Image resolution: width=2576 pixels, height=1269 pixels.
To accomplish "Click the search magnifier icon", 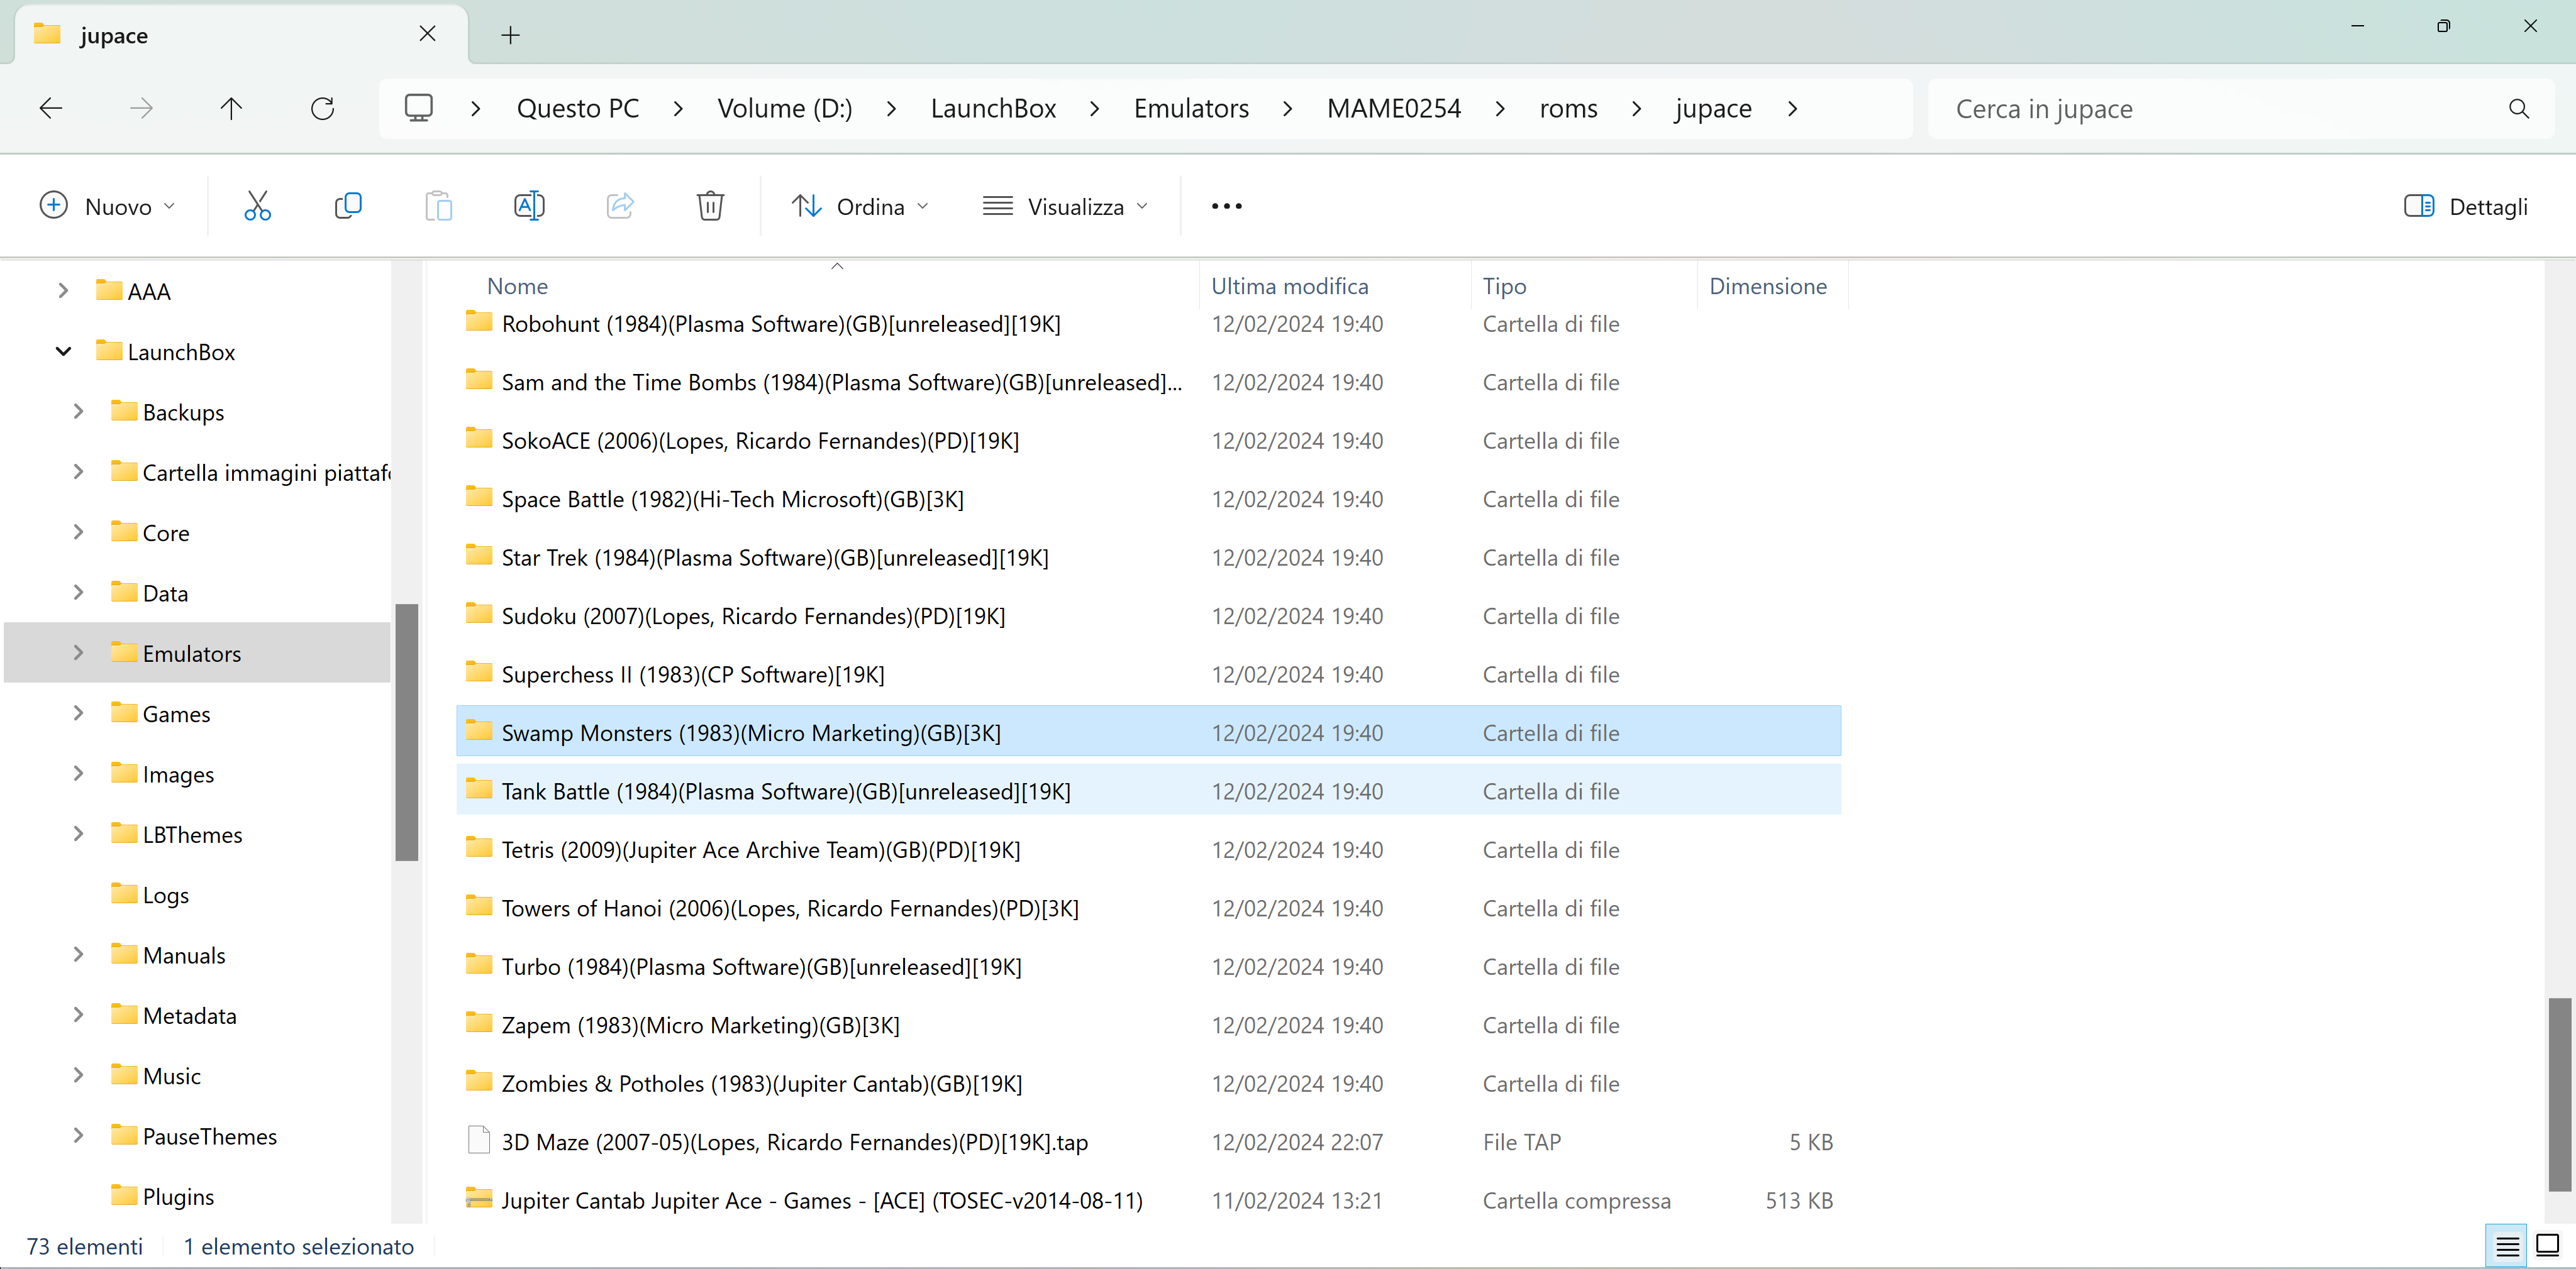I will 2518,108.
